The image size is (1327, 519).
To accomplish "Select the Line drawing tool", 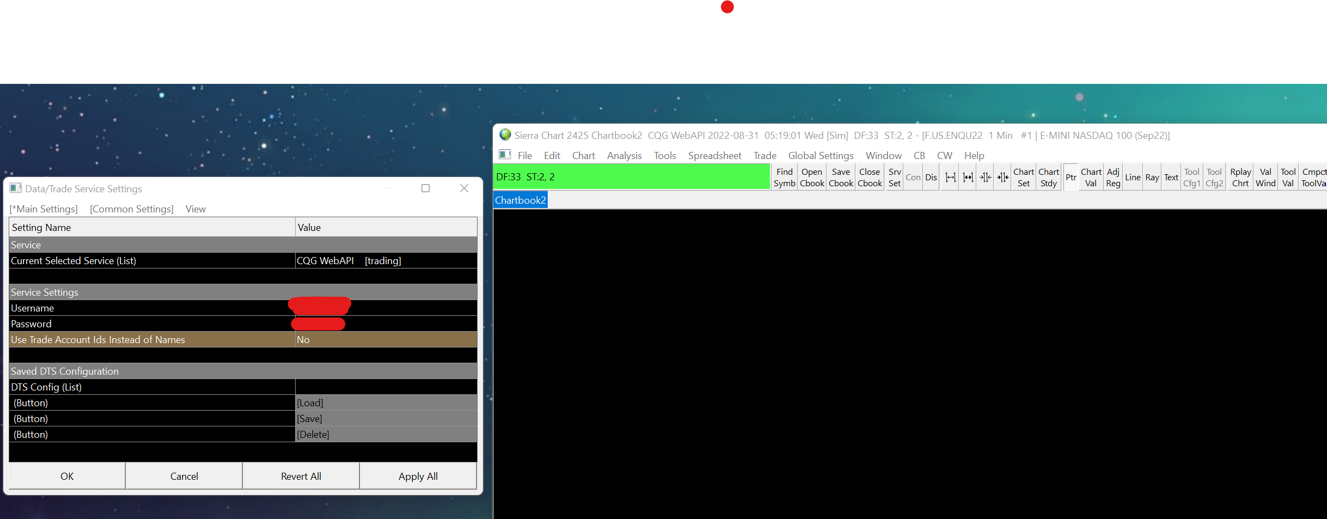I will click(x=1133, y=178).
